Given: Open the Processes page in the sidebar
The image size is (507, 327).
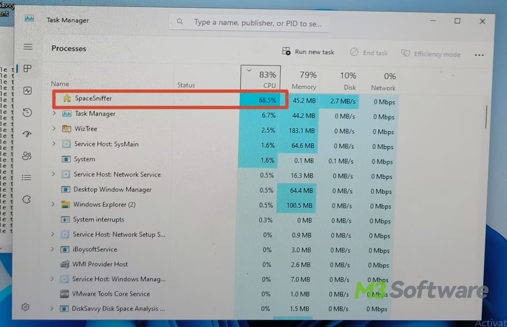Looking at the screenshot, I should (x=27, y=68).
